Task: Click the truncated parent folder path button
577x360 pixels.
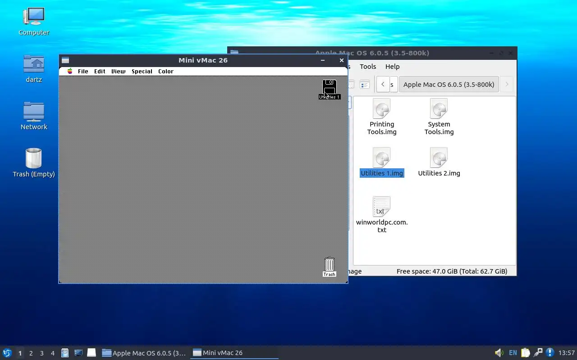Action: 393,84
